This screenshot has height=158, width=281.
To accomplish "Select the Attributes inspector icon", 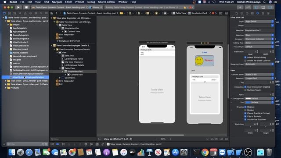I will 258,13.
